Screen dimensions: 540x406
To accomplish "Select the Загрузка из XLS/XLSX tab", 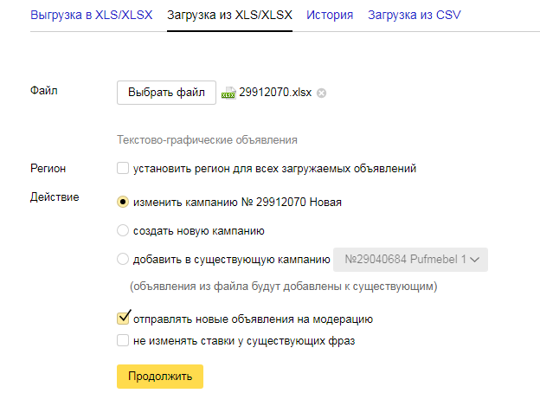I will 229,16.
